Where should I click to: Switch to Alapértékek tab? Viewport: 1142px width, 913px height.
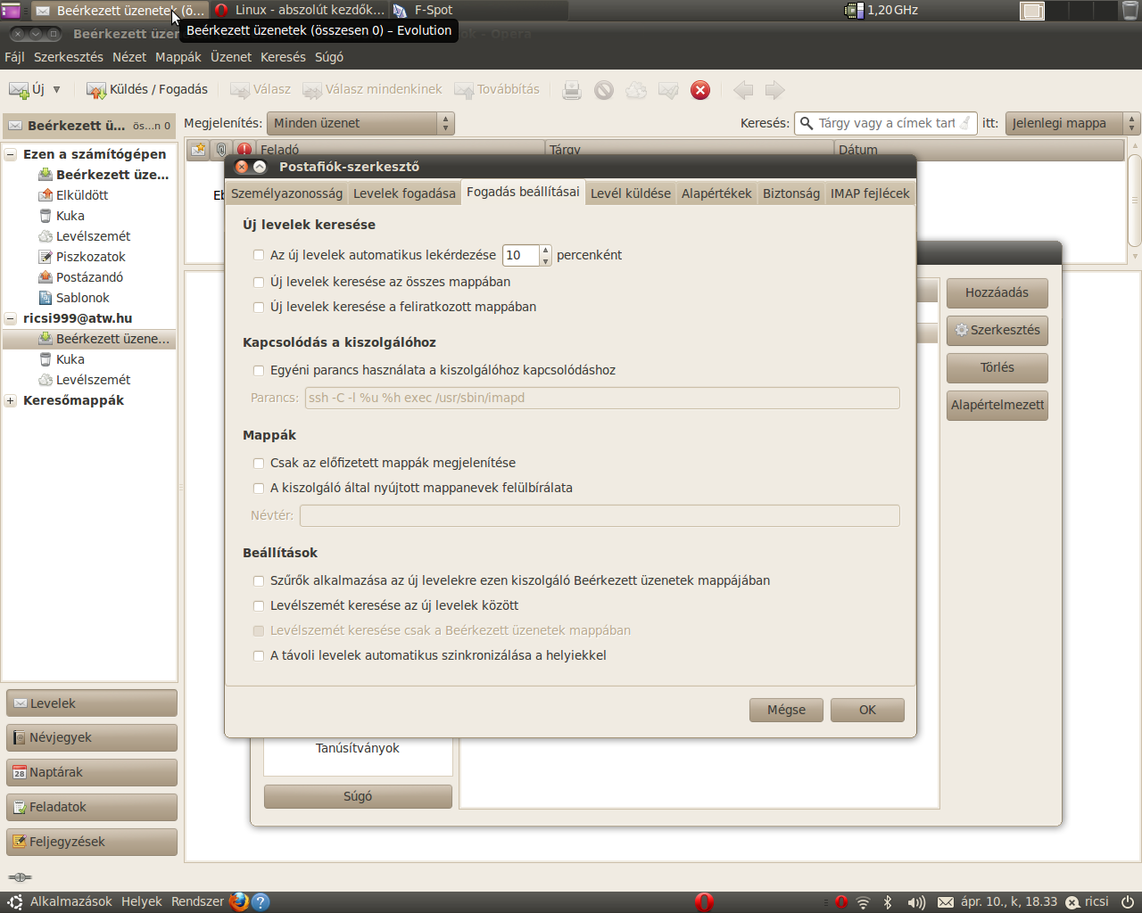coord(716,193)
